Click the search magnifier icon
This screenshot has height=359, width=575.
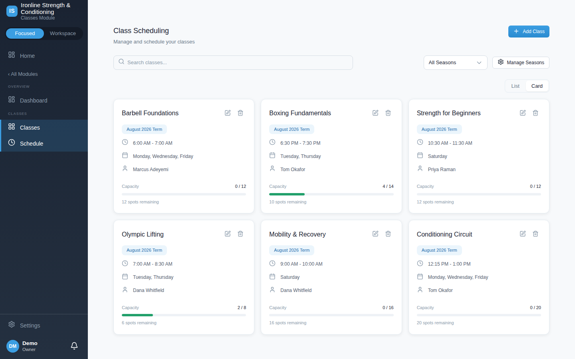pos(121,62)
